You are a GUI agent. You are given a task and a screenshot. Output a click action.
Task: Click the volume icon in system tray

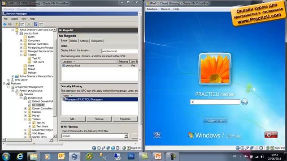tap(262, 157)
